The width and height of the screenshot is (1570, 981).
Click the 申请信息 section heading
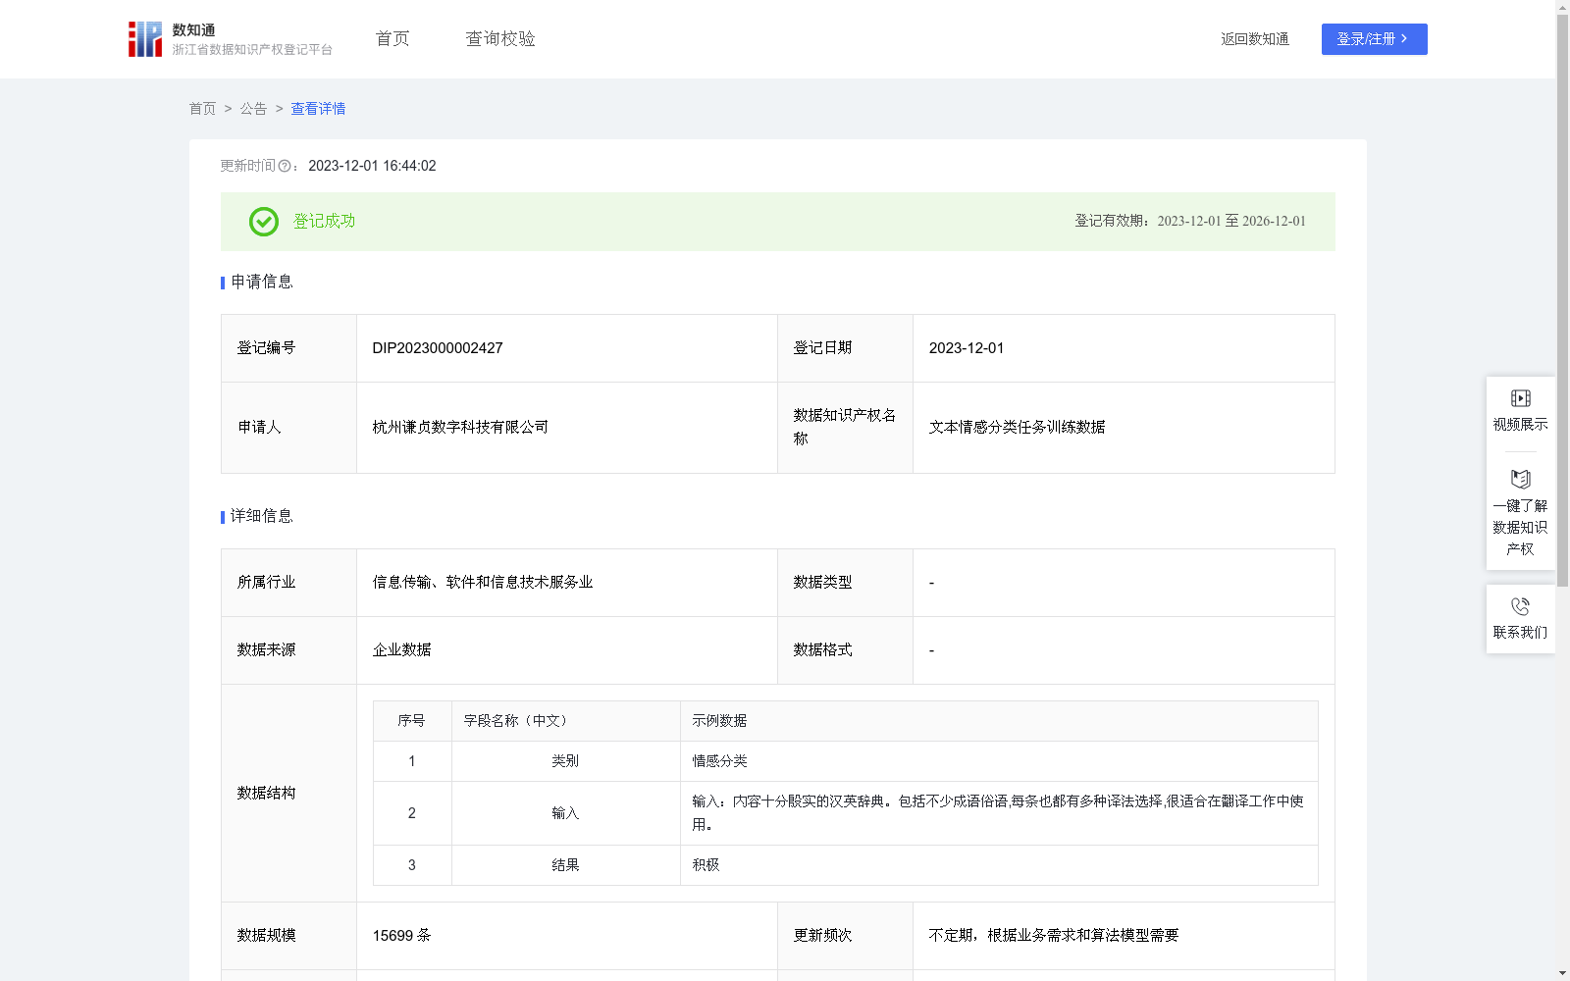pyautogui.click(x=261, y=283)
